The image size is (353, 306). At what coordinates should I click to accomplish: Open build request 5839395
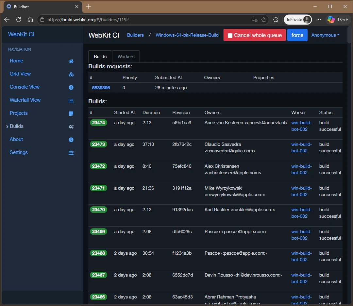[x=101, y=88]
